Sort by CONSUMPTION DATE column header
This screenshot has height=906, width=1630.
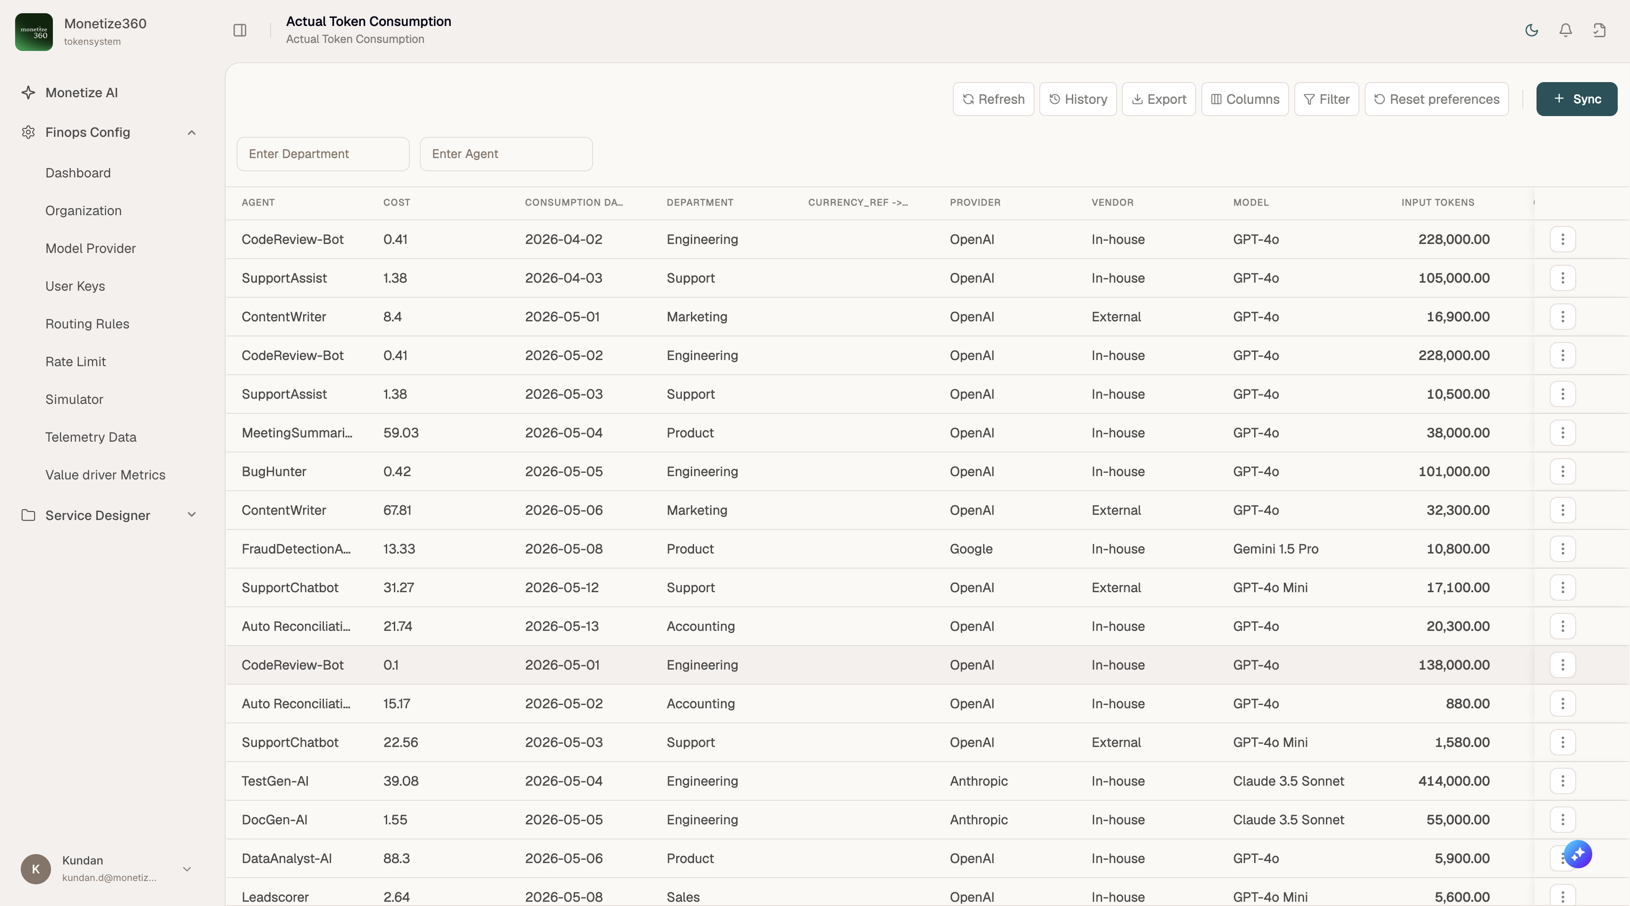(574, 202)
